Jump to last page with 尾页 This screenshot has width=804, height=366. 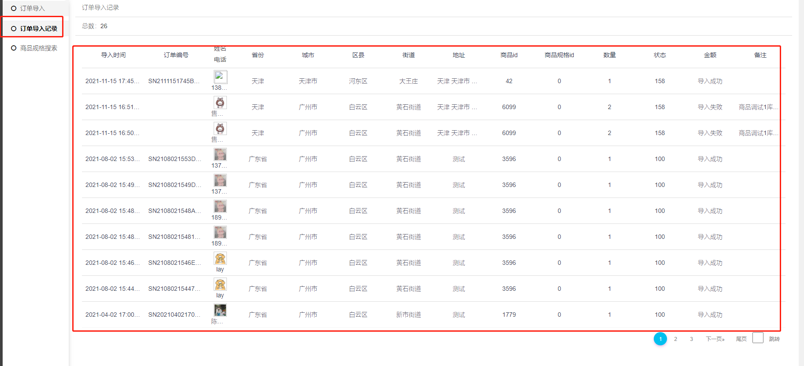coord(741,339)
